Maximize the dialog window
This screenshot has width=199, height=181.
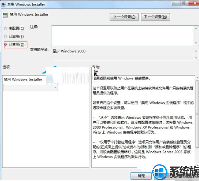click(184, 3)
